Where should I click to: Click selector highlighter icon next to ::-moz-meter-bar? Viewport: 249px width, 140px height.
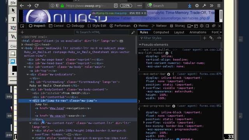point(168,74)
